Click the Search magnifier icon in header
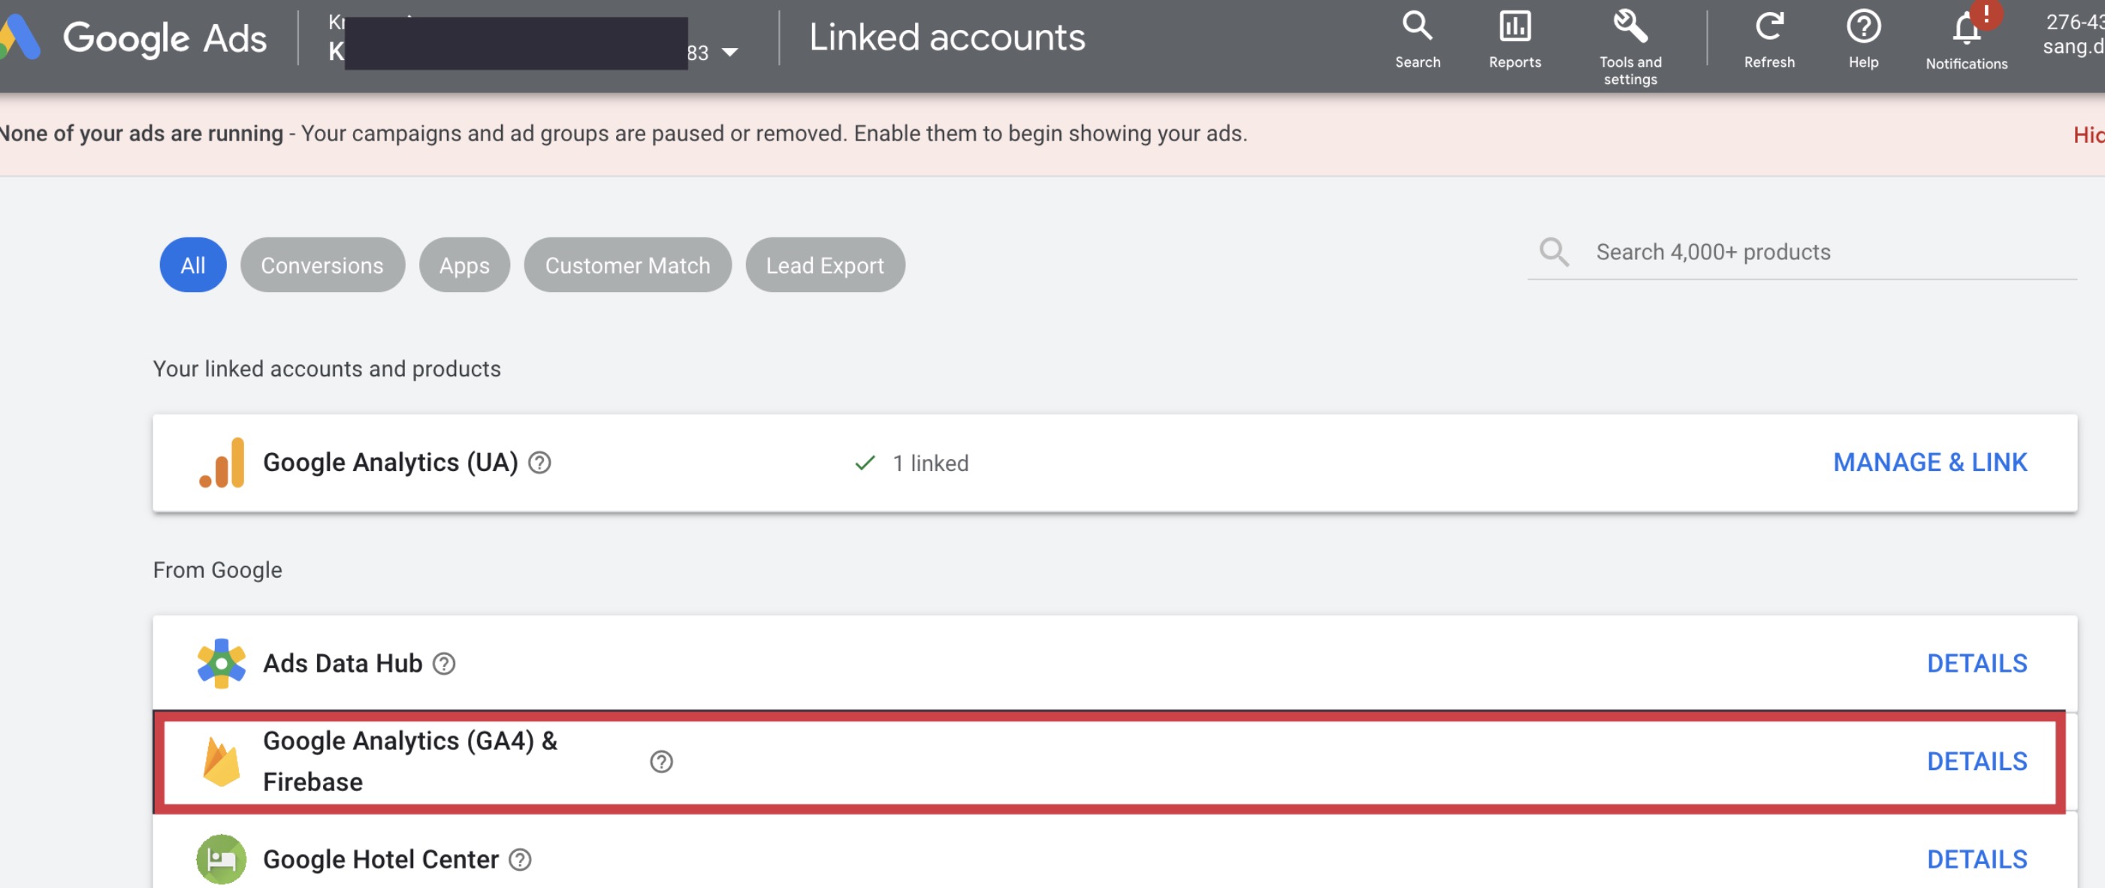This screenshot has width=2105, height=888. click(1417, 27)
